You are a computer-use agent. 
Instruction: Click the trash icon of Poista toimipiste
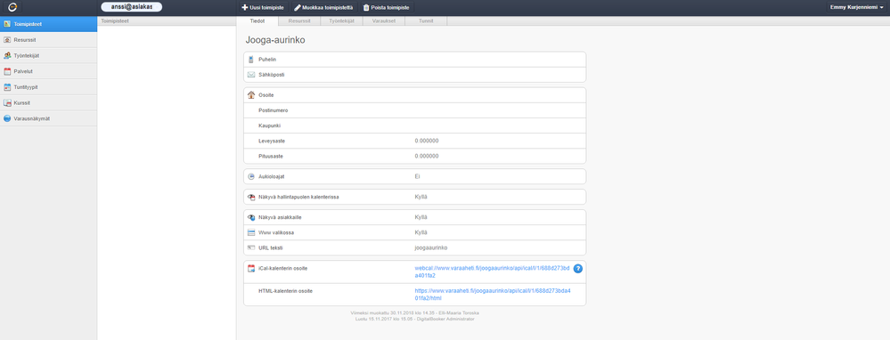tap(366, 8)
